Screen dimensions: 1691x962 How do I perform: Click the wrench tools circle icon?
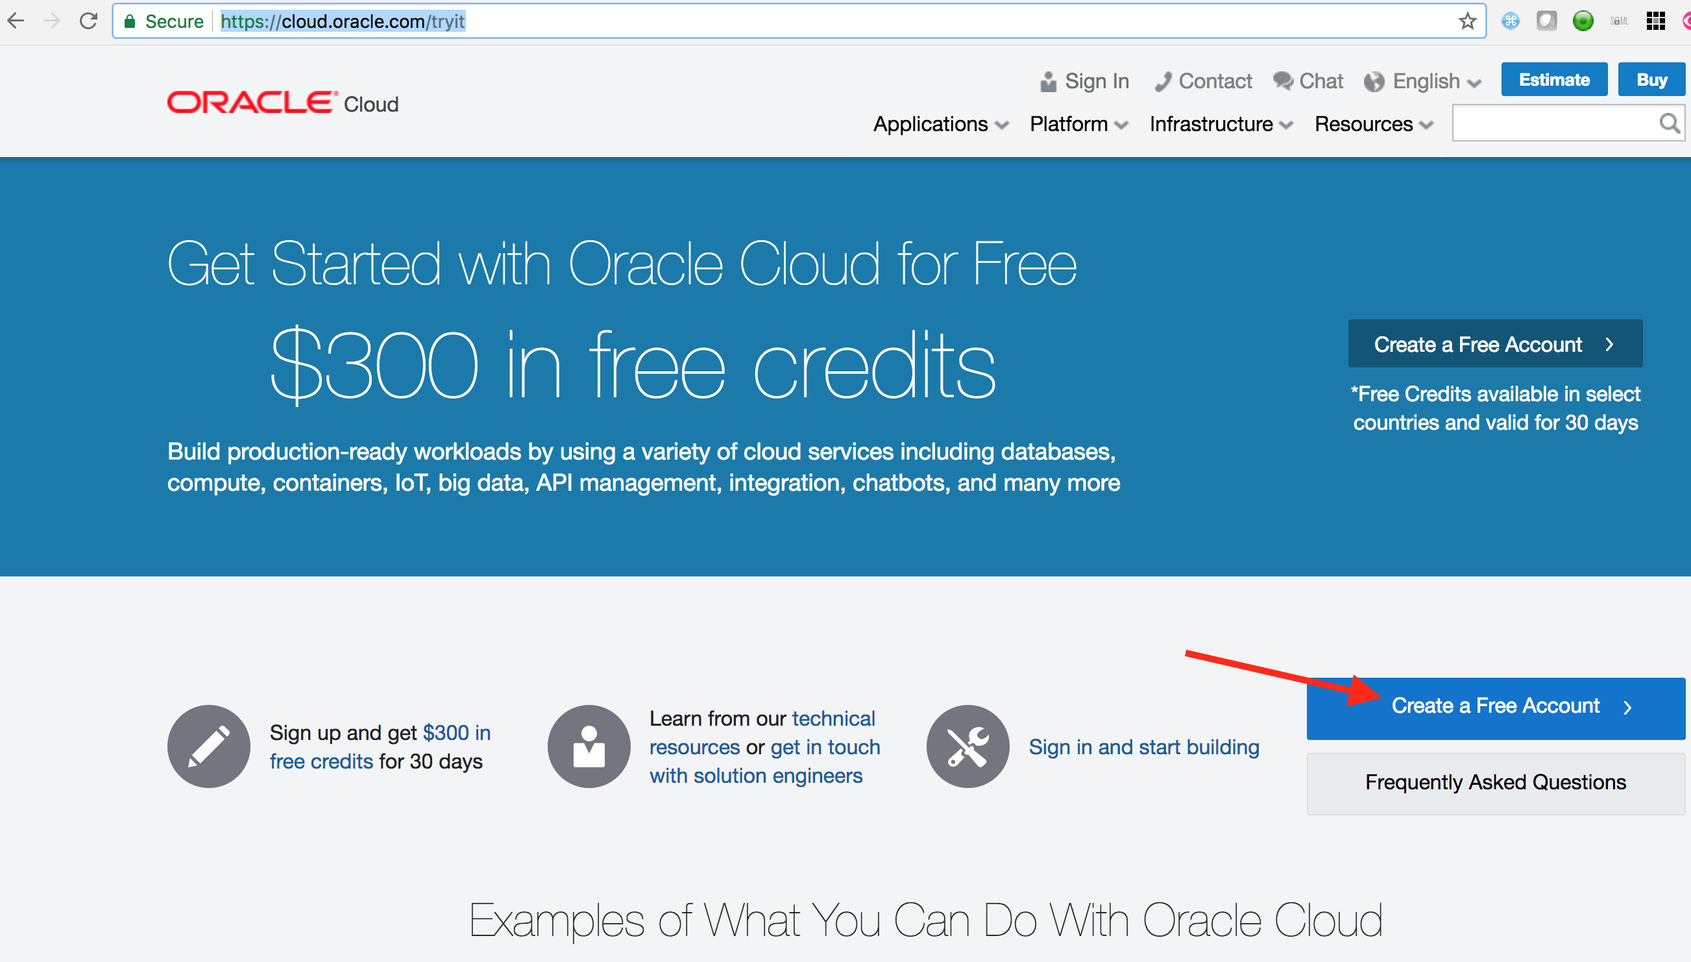tap(967, 746)
